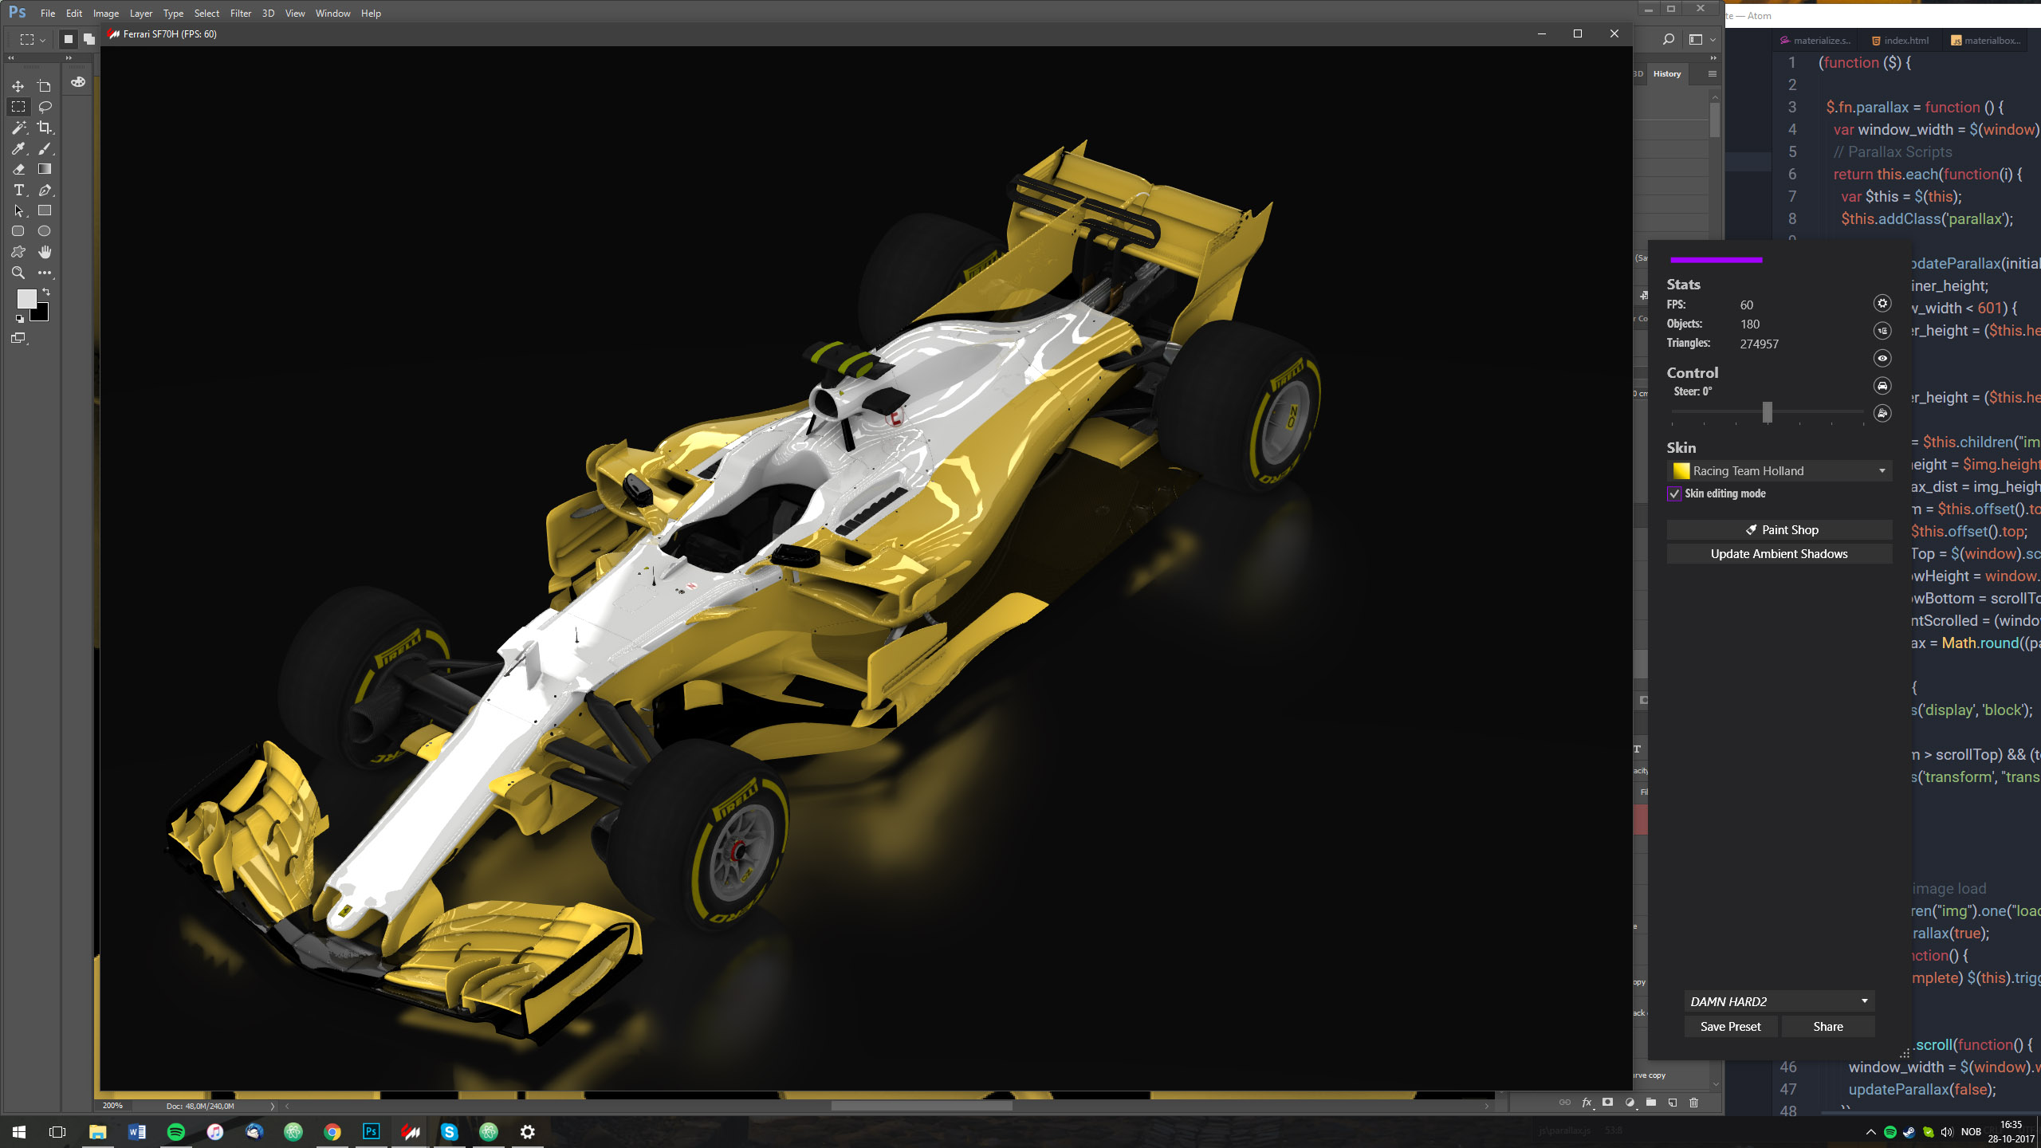This screenshot has width=2041, height=1148.
Task: Reset default foreground and background colors
Action: (19, 318)
